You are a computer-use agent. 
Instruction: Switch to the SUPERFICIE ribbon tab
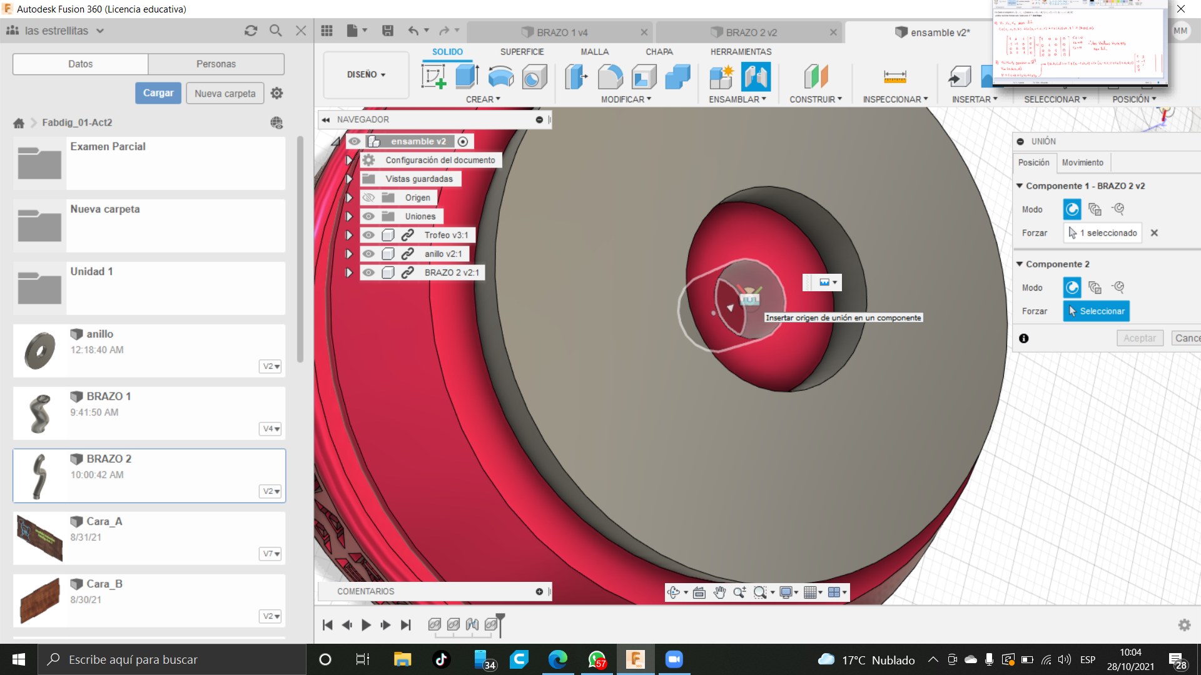[x=522, y=52]
